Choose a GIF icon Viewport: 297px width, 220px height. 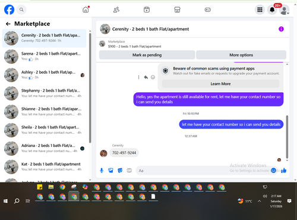(x=129, y=171)
